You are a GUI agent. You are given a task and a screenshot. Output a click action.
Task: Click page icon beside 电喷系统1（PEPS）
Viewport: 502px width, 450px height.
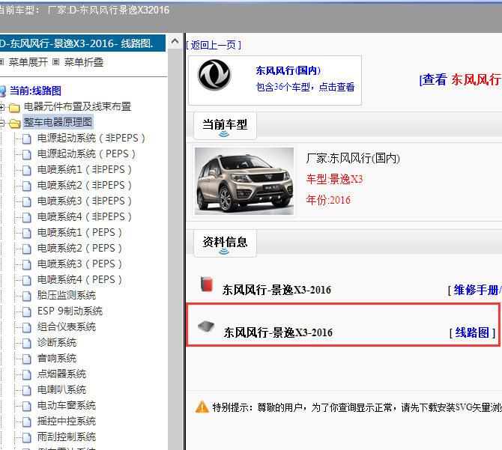click(26, 233)
